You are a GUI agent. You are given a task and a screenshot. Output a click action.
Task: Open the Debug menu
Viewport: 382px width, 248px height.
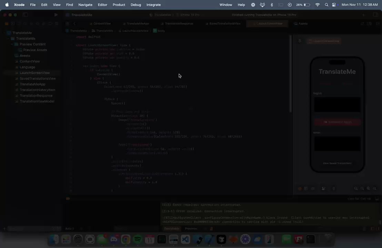pos(136,5)
